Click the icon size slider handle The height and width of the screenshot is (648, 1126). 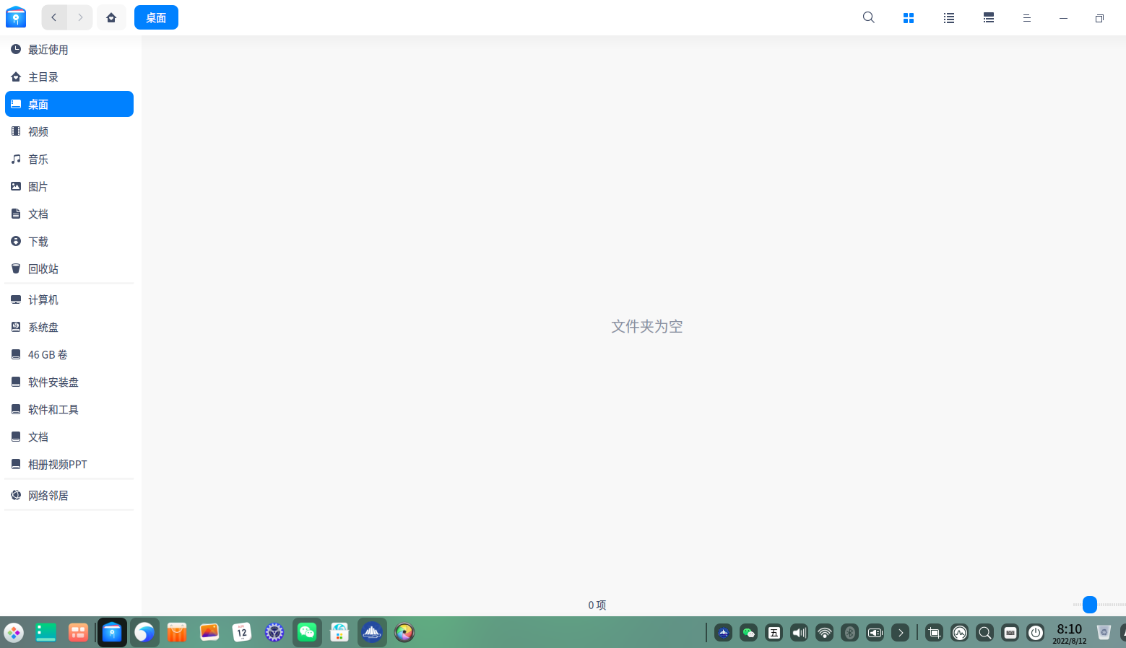tap(1089, 605)
